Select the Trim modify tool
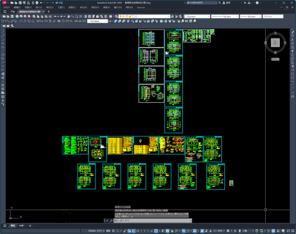296x234 pixels. (293, 66)
